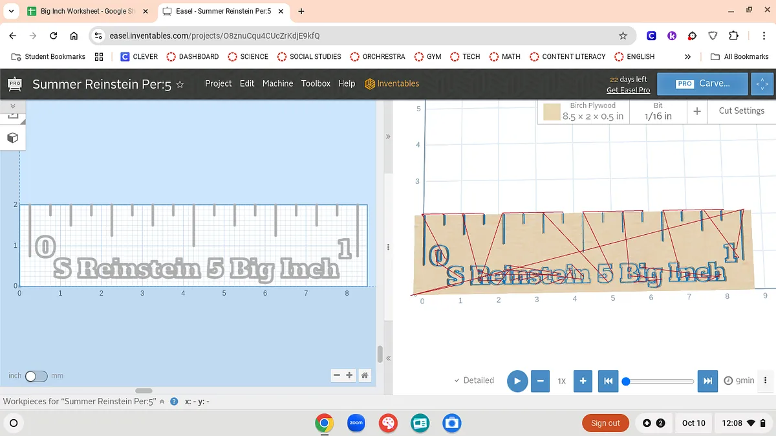Skip simulation to the end
Screen dimensions: 776x436
click(x=707, y=381)
